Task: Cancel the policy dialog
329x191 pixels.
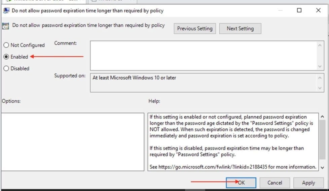Action: tap(275, 183)
